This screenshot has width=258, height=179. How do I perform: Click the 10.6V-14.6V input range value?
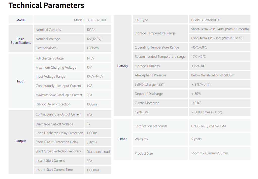(95, 76)
